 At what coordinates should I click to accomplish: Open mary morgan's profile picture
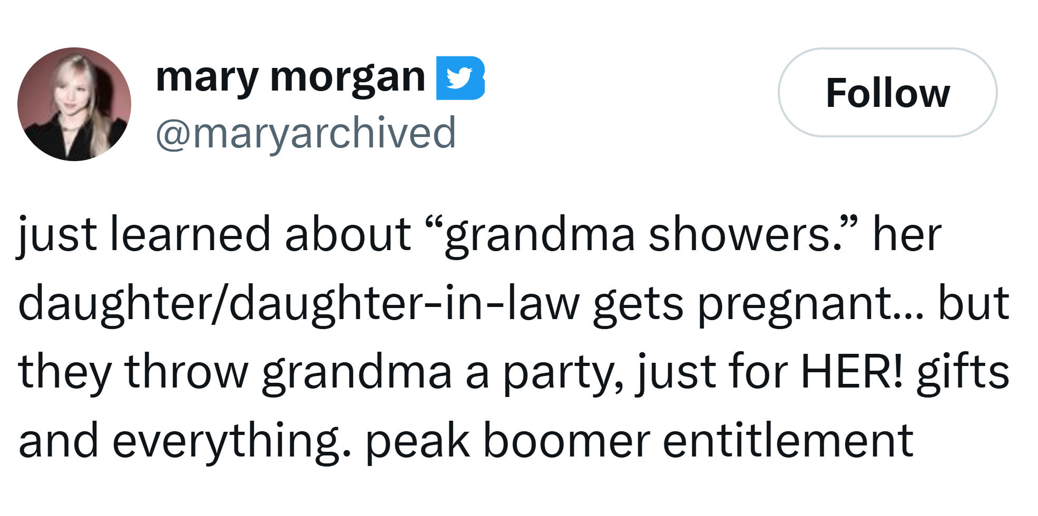pos(74,104)
